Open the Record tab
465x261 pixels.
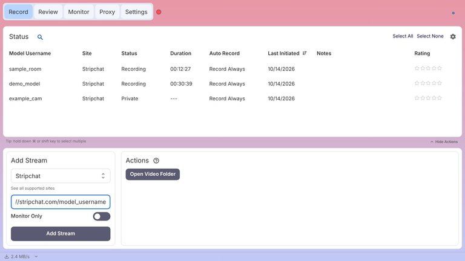18,12
